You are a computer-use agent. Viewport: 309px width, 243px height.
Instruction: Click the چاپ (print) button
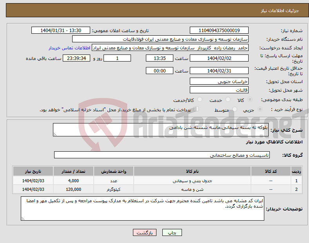click(172, 232)
